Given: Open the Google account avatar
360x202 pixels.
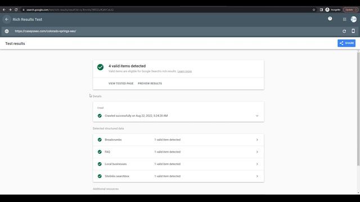Looking at the screenshot, I should point(354,20).
